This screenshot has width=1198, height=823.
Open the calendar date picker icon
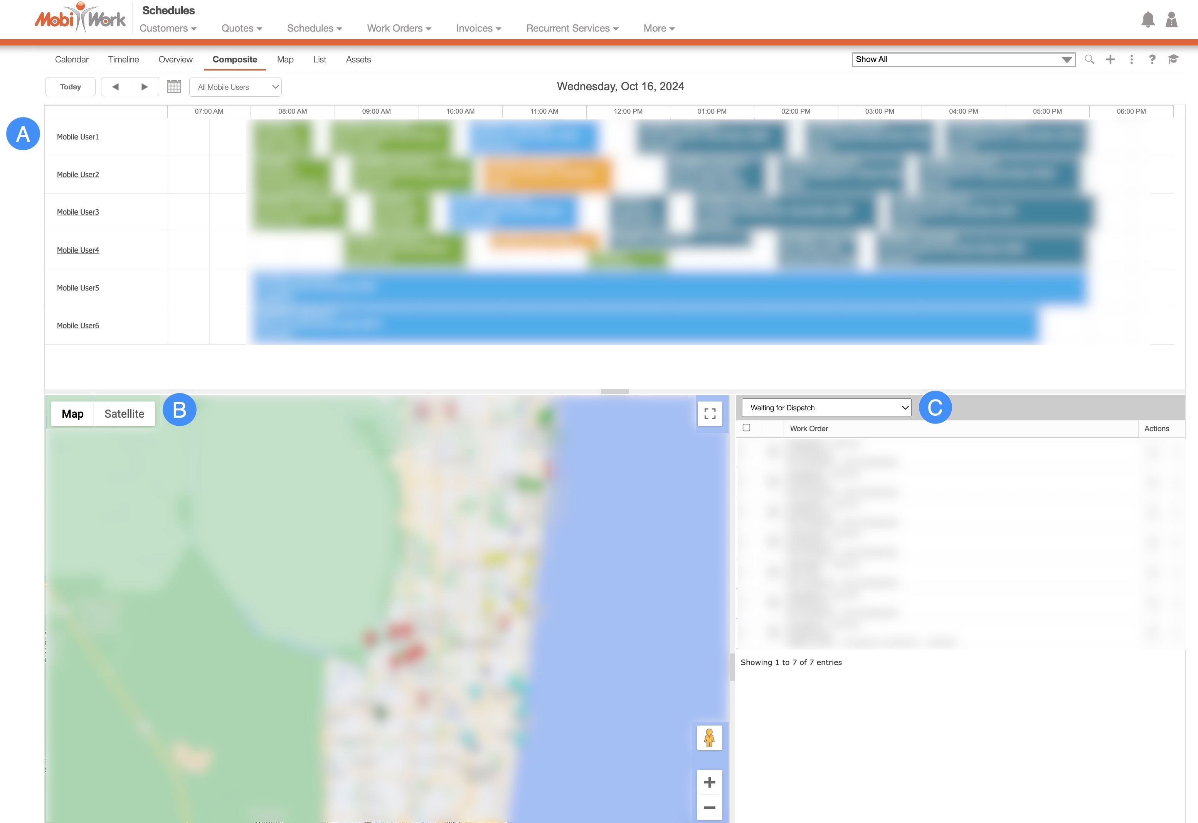(174, 87)
